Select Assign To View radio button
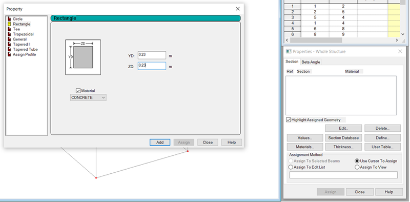Viewport: 410px width, 202px height. click(x=357, y=167)
